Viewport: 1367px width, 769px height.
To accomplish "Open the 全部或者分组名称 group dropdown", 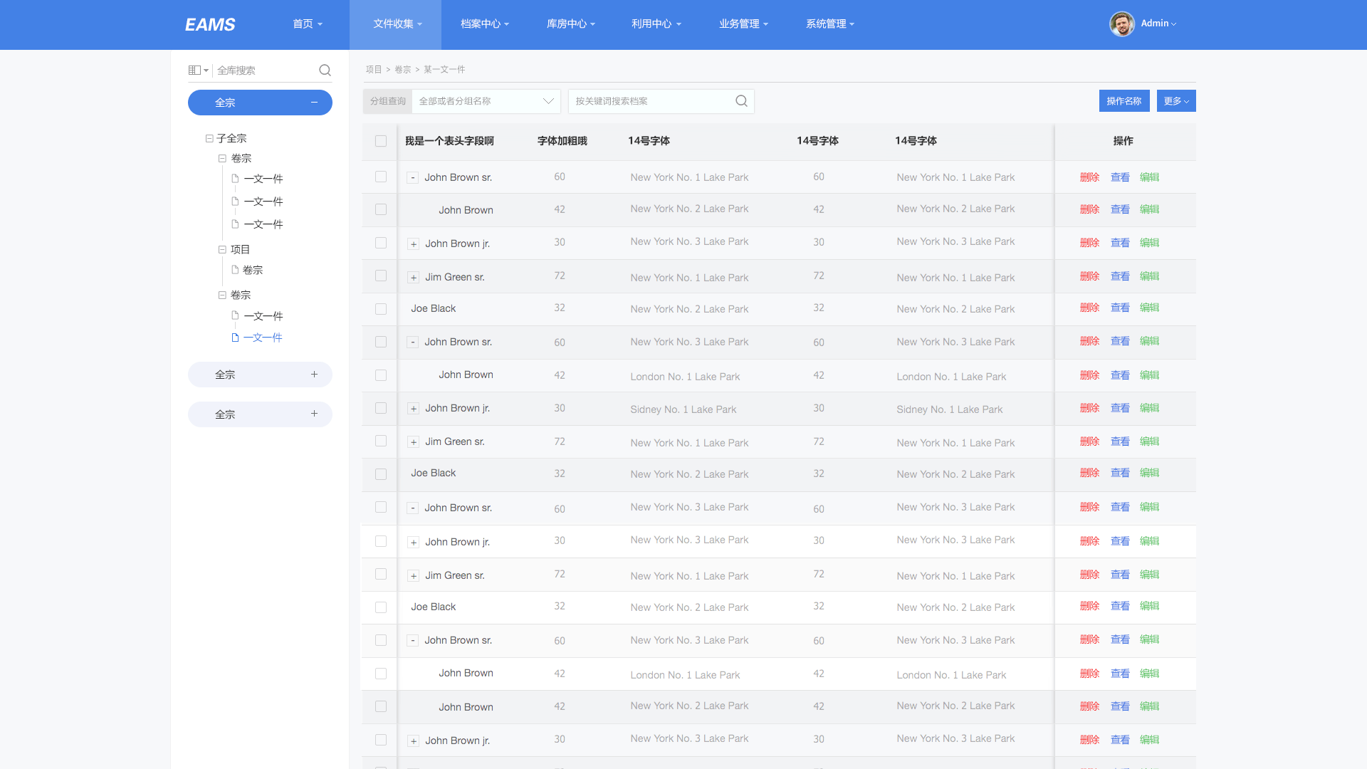I will [x=486, y=101].
